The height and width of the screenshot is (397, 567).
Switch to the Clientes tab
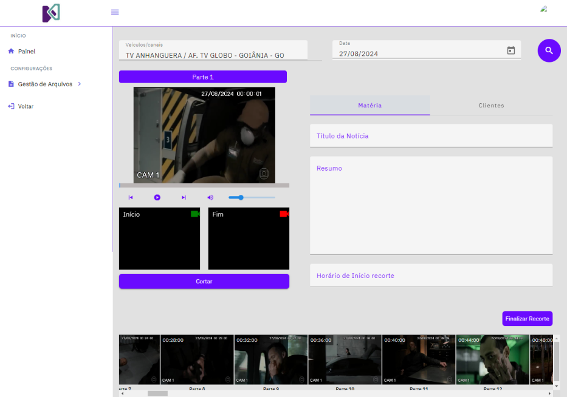(491, 106)
